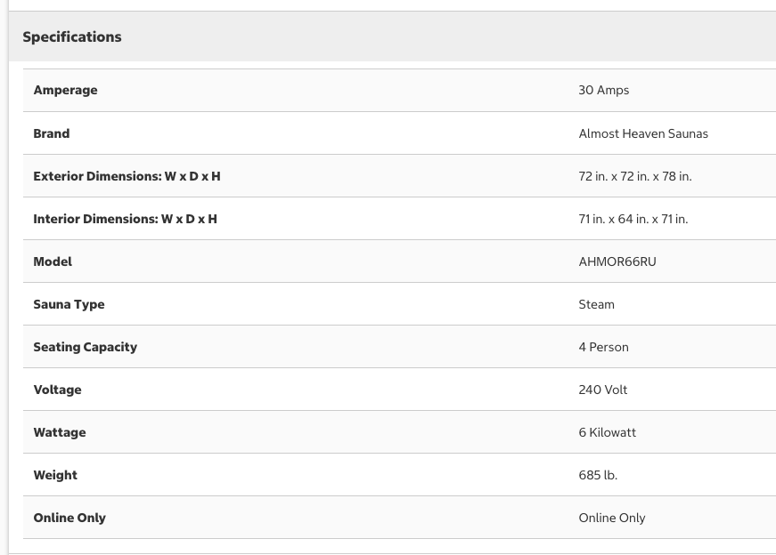Click the Sauna Type label

[69, 304]
